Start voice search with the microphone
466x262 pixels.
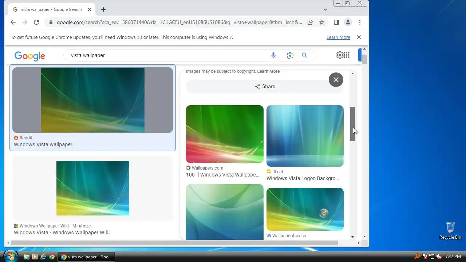point(273,55)
